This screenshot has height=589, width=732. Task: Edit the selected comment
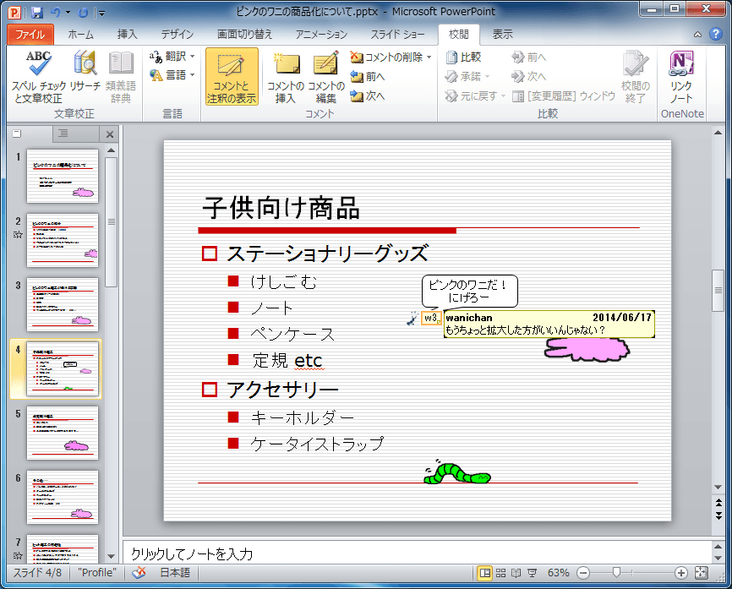click(x=326, y=77)
